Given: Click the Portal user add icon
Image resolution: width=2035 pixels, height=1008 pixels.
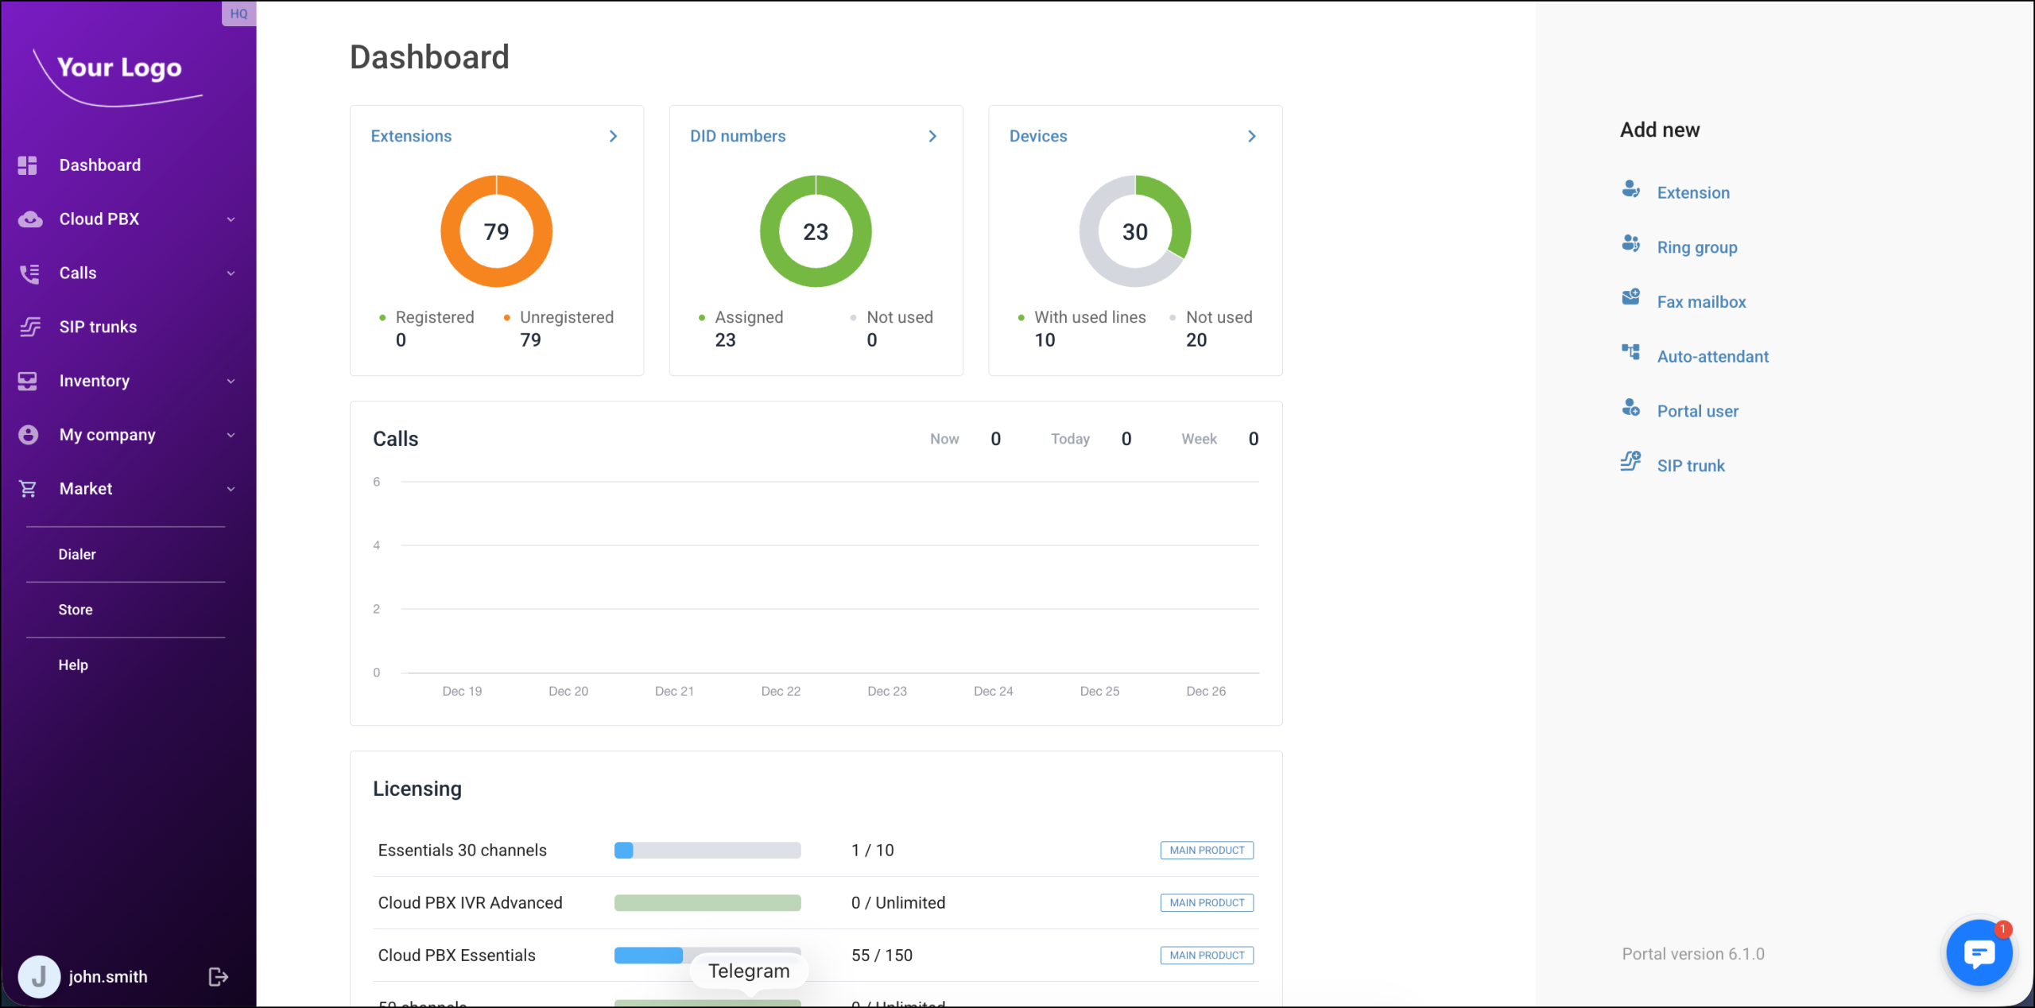Looking at the screenshot, I should point(1630,408).
